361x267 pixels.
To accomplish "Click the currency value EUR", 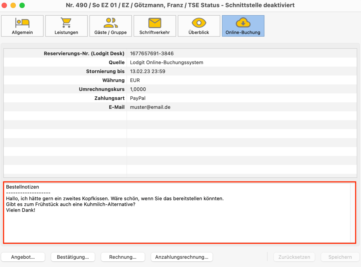I will point(135,80).
